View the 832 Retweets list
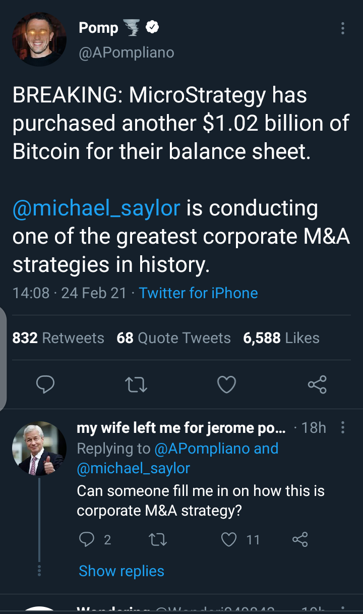 [x=58, y=338]
